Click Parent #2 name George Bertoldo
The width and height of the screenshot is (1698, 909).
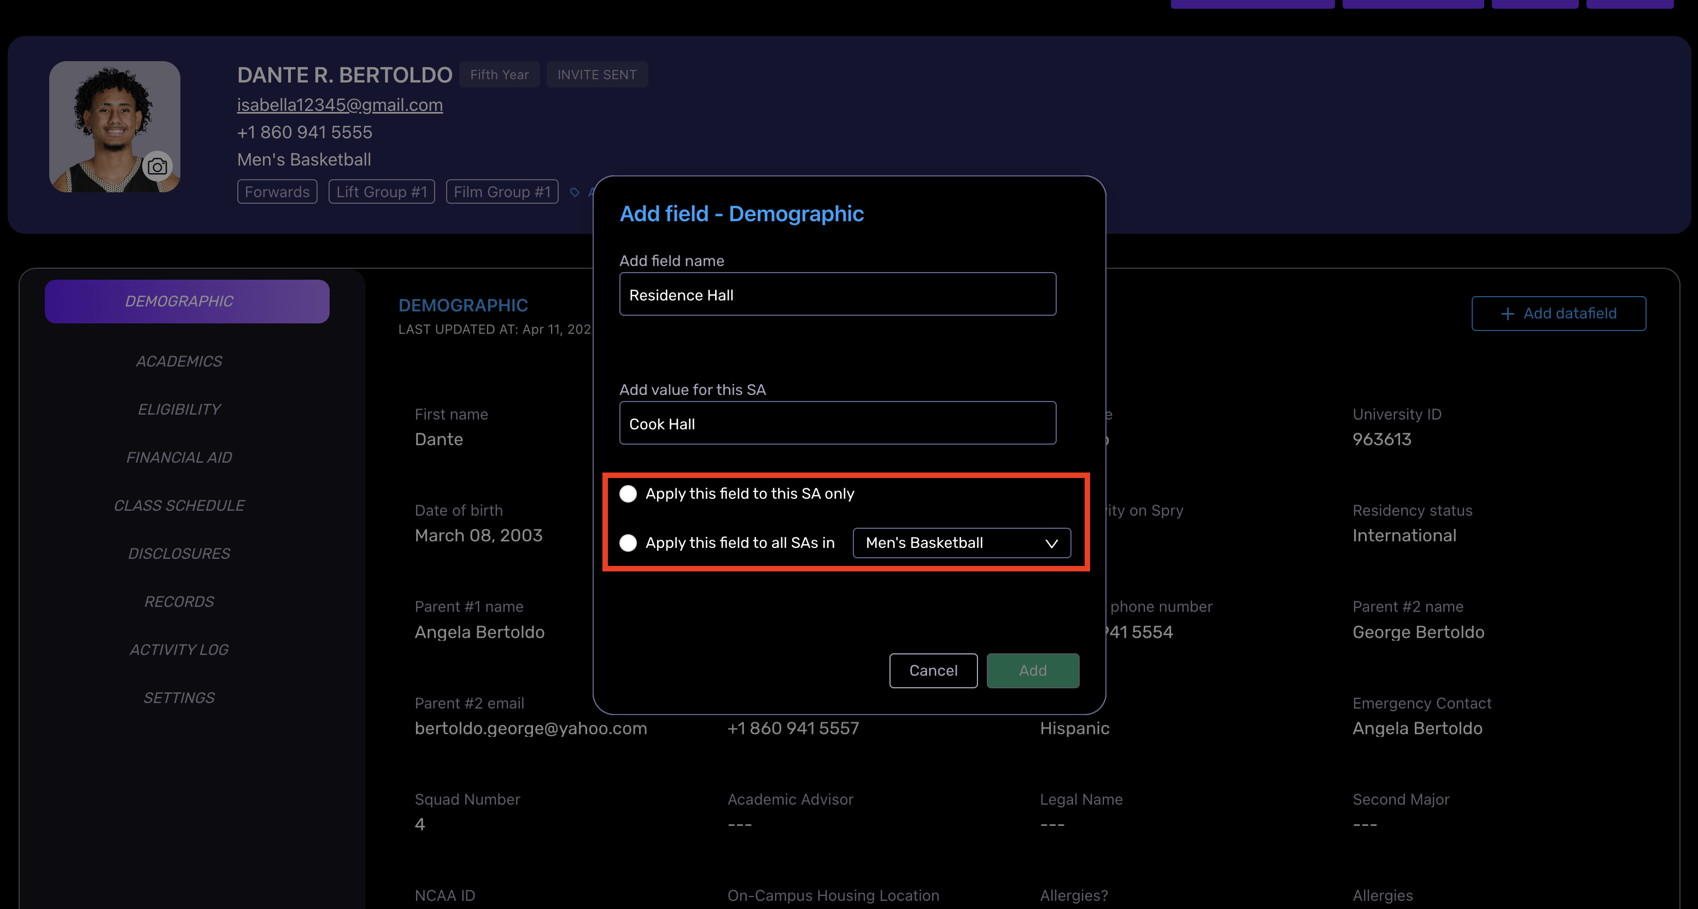click(x=1419, y=633)
